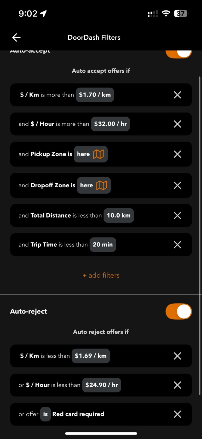Tap the + add filters link
Screen dimensions: 202x439
(x=101, y=275)
